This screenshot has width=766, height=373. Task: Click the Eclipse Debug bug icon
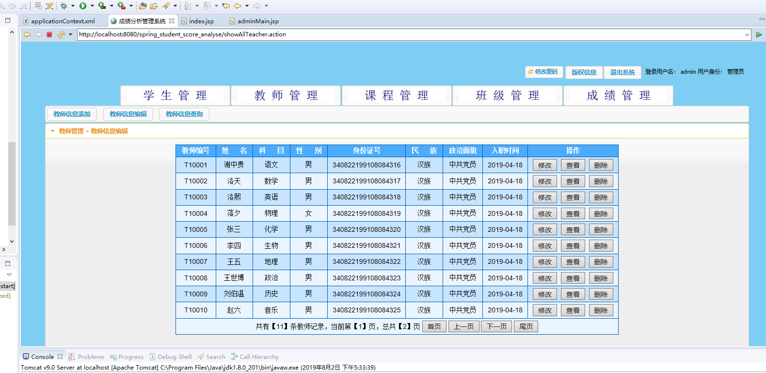click(64, 6)
